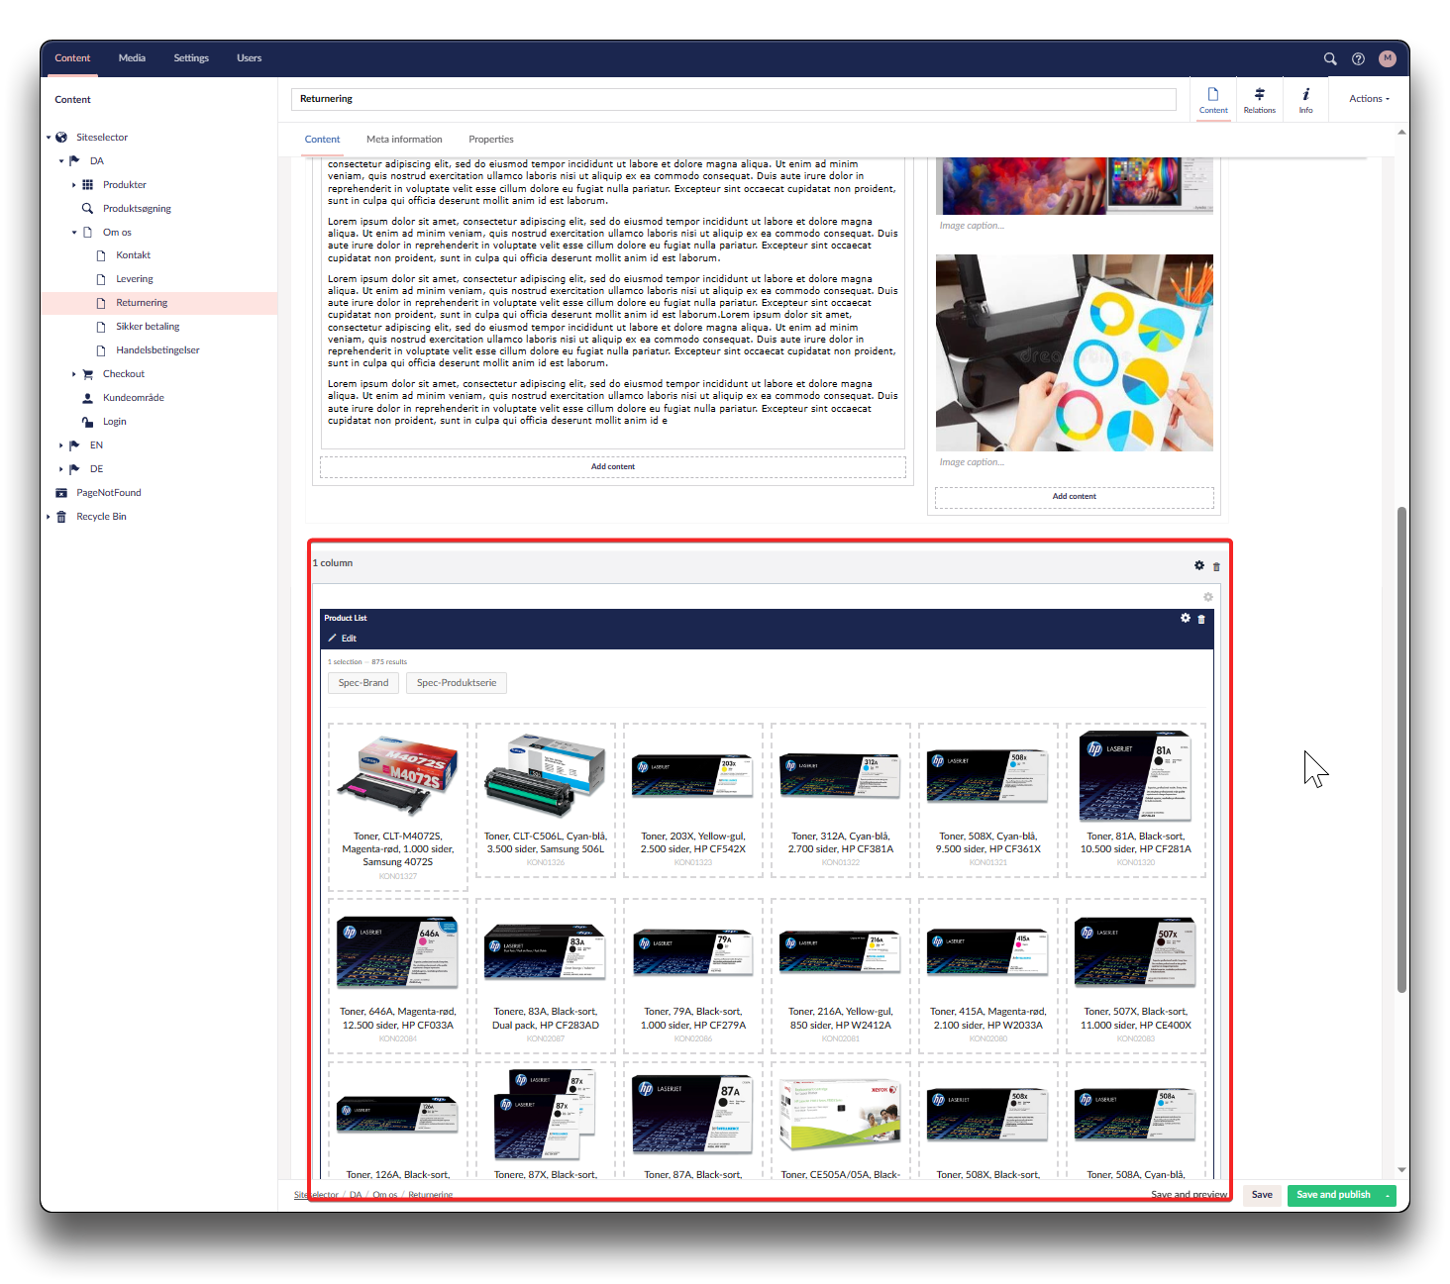
Task: Click the PageNotFound icon in tree
Action: click(61, 493)
